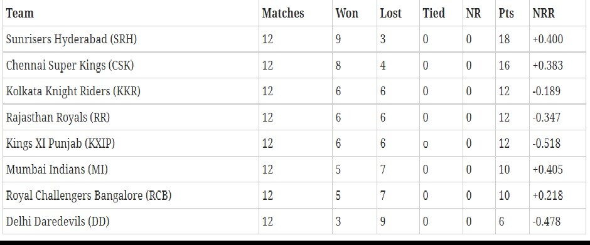Click the Pts column header
Image resolution: width=590 pixels, height=245 pixels.
(506, 13)
